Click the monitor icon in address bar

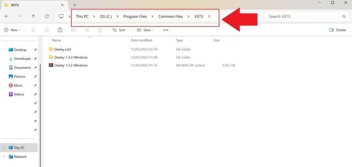coord(61,16)
